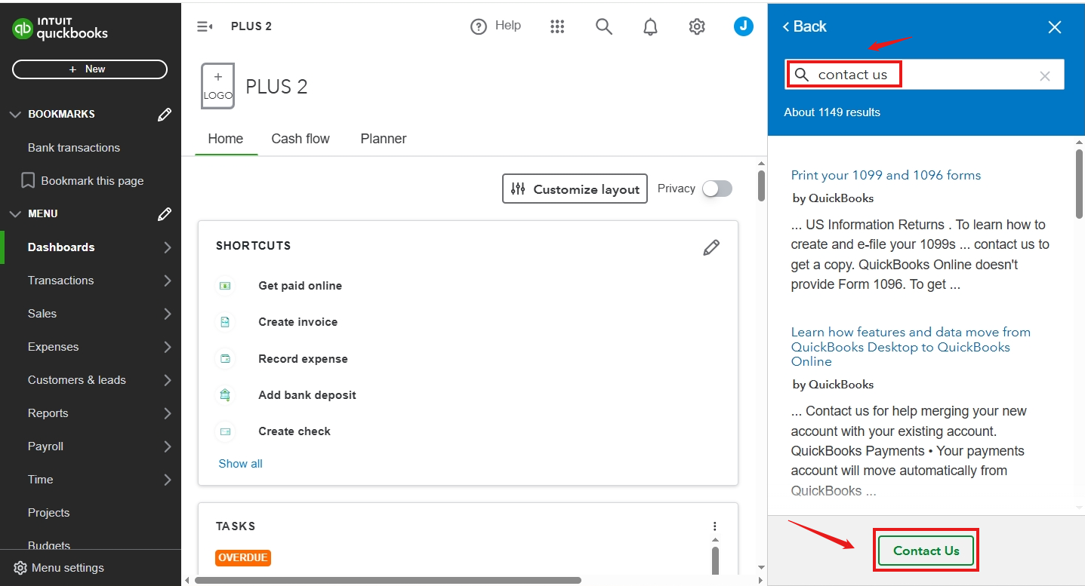This screenshot has height=586, width=1085.
Task: Click the Customize layout button
Action: coord(575,189)
